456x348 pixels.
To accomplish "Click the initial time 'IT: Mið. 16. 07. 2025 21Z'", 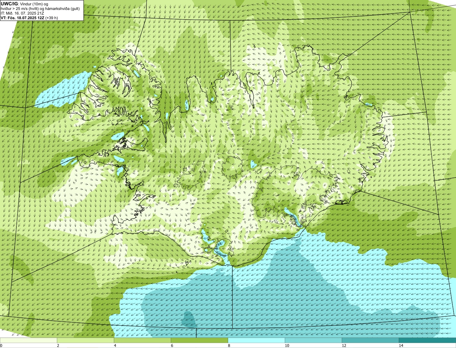I will (x=22, y=13).
